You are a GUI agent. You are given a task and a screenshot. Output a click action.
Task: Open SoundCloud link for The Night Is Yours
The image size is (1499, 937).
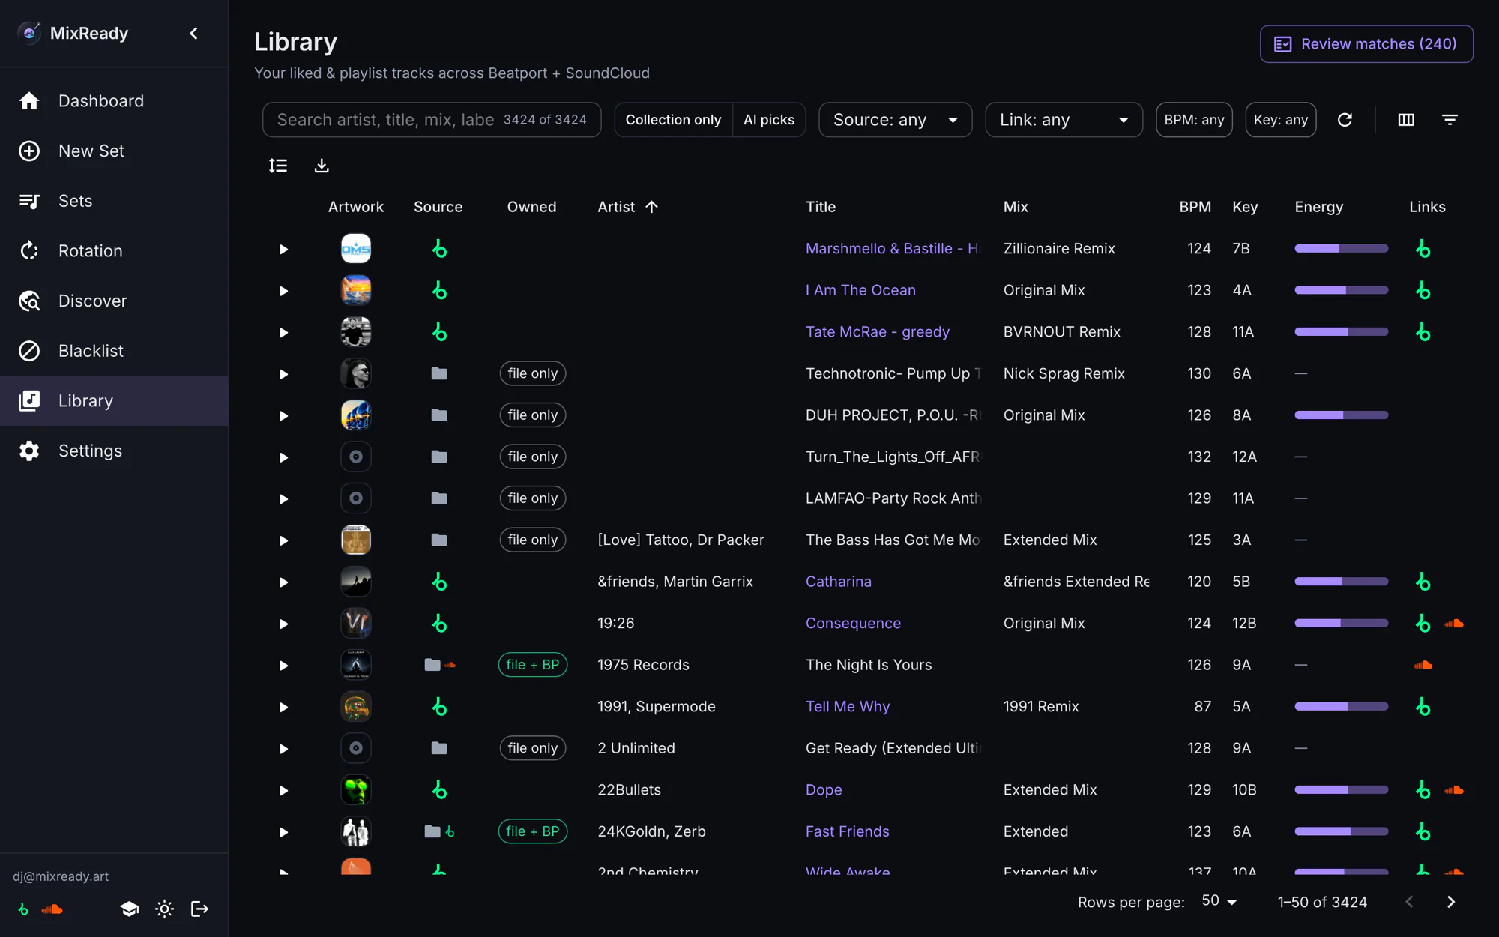tap(1423, 665)
